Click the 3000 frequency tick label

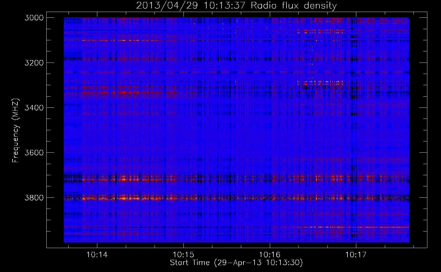pyautogui.click(x=34, y=18)
